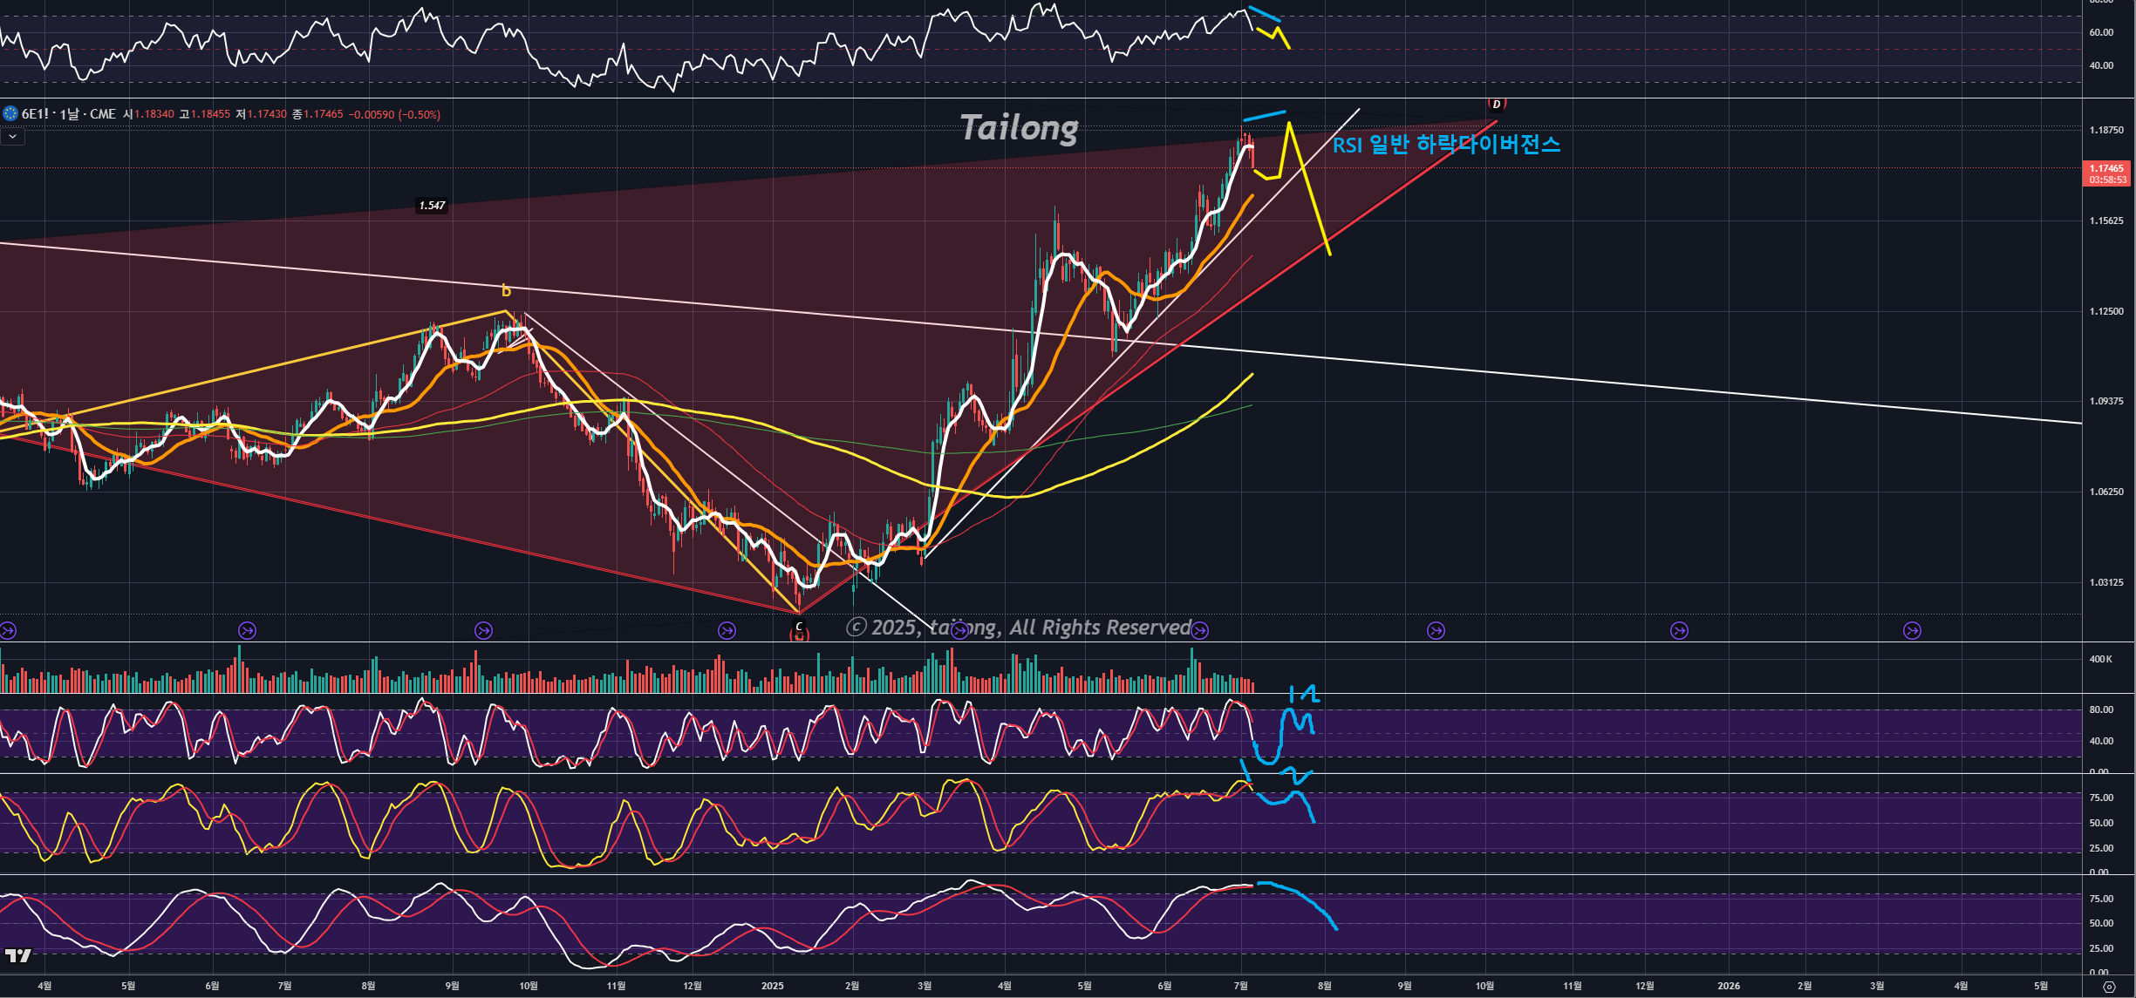Click the 7월 label next to 8월

(x=1241, y=986)
